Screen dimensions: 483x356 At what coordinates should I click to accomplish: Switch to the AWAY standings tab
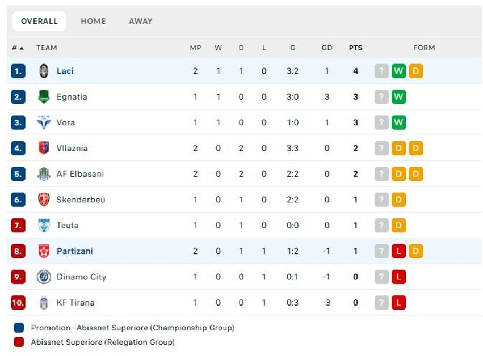tap(140, 21)
